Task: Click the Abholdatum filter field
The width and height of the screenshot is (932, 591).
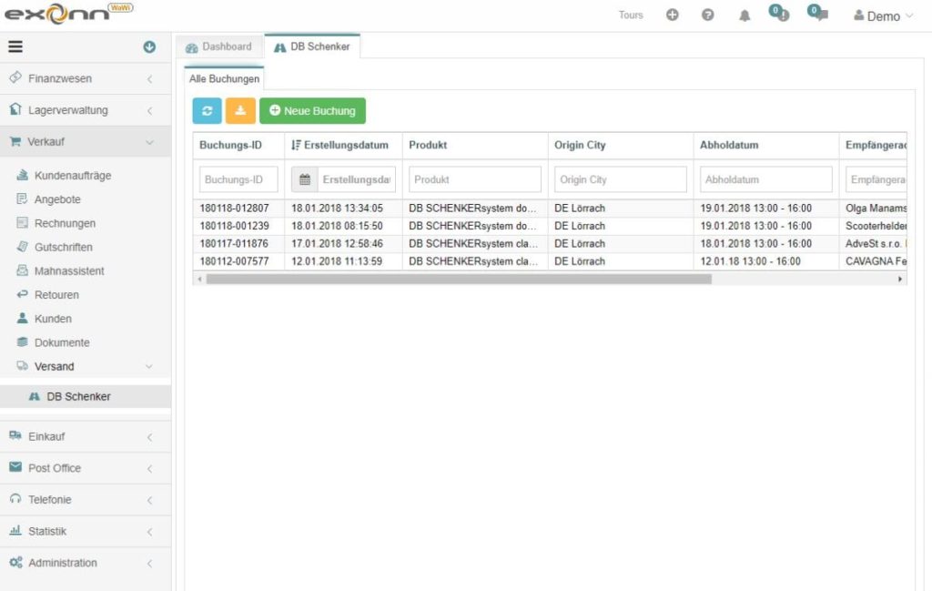Action: coord(766,179)
